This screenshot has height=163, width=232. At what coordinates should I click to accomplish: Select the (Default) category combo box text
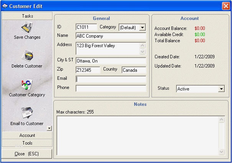[x=128, y=28]
